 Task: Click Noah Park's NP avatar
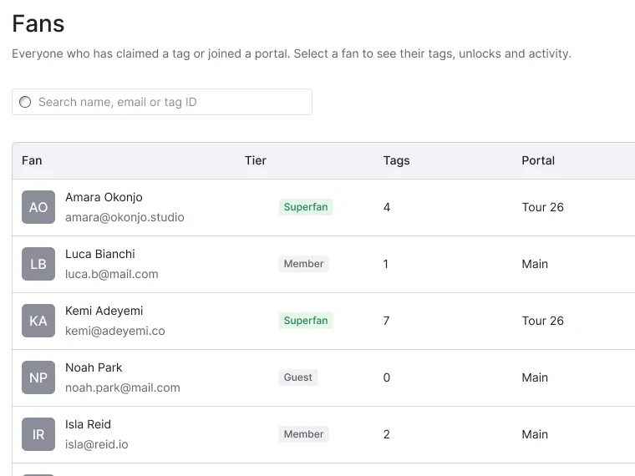tap(38, 377)
